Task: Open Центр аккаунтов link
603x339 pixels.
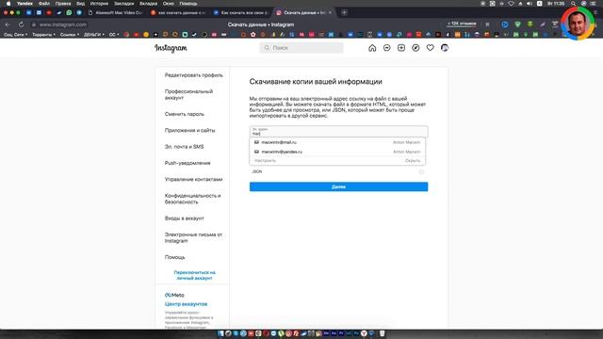Action: pos(187,304)
